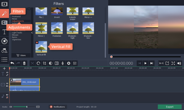Collapse the filter categories panel chevron
184x110 pixels.
[x=32, y=33]
